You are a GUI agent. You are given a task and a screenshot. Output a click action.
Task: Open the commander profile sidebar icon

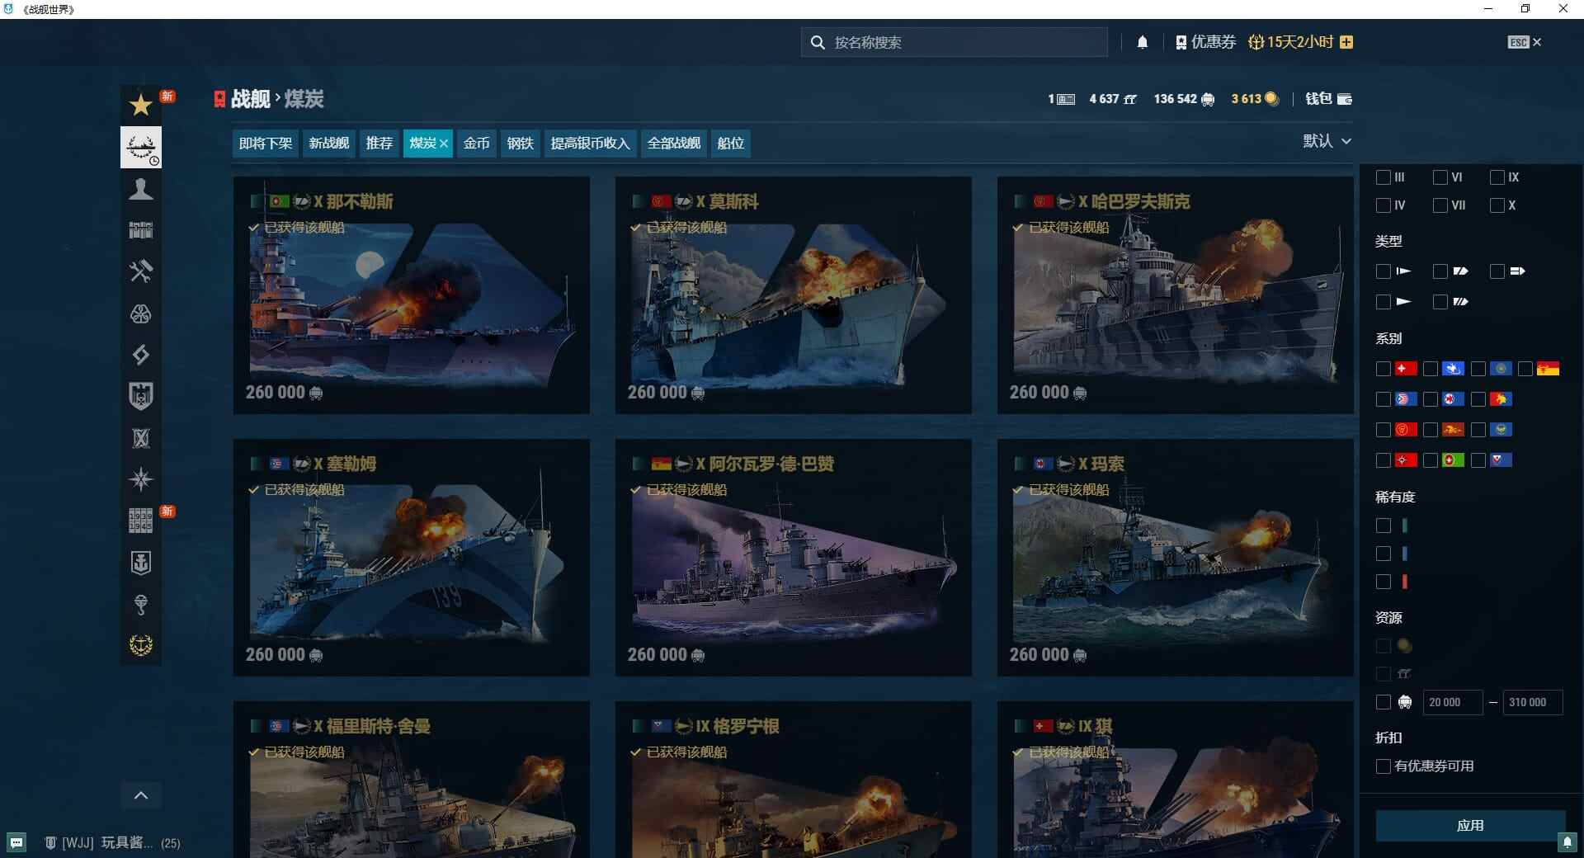140,189
